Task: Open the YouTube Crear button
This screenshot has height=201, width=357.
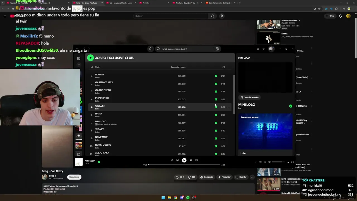Action: tap(330, 16)
